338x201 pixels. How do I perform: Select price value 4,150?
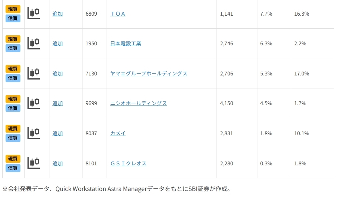227,103
